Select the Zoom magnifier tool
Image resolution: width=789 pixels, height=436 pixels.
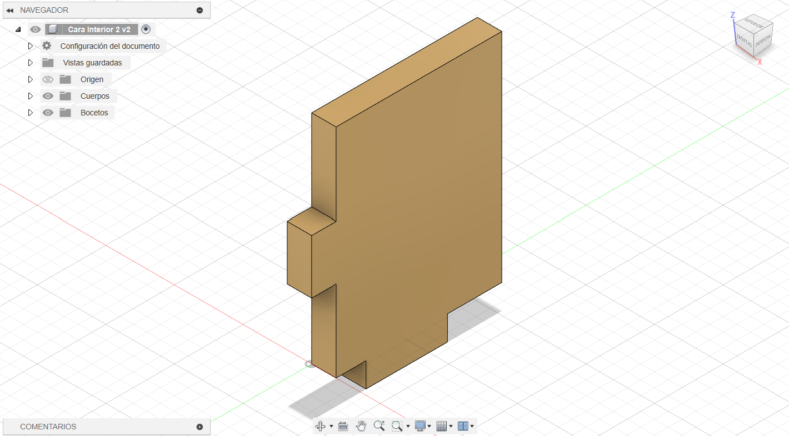(379, 426)
